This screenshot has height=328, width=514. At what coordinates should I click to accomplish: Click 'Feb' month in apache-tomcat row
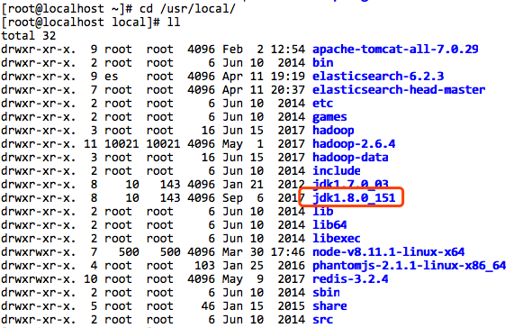click(233, 50)
